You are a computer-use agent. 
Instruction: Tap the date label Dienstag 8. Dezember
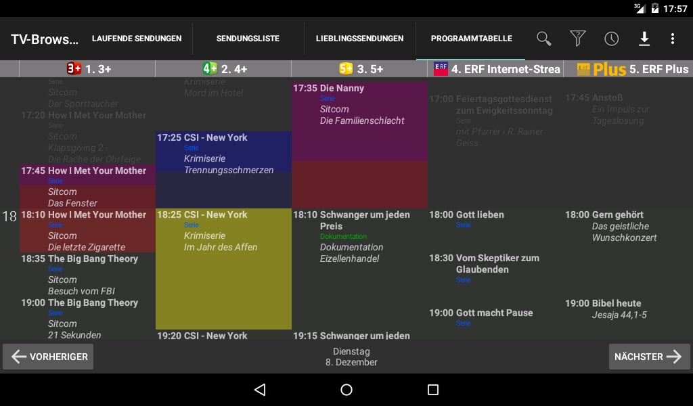pos(351,357)
